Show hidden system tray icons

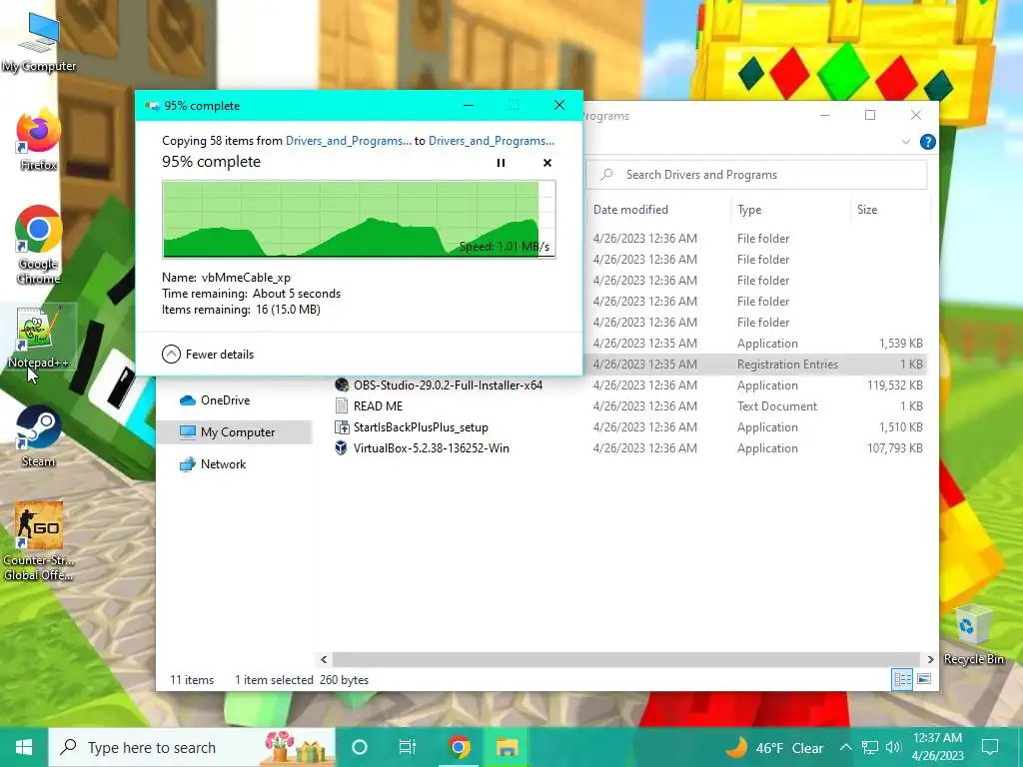845,747
